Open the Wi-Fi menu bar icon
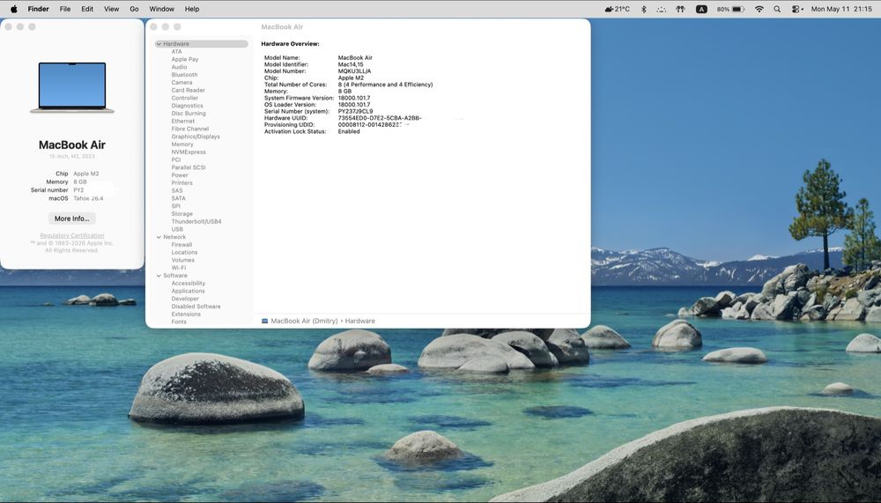Viewport: 881px width, 503px height. tap(759, 9)
